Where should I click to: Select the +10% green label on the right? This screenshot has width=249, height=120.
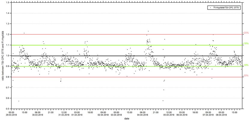tap(245, 44)
